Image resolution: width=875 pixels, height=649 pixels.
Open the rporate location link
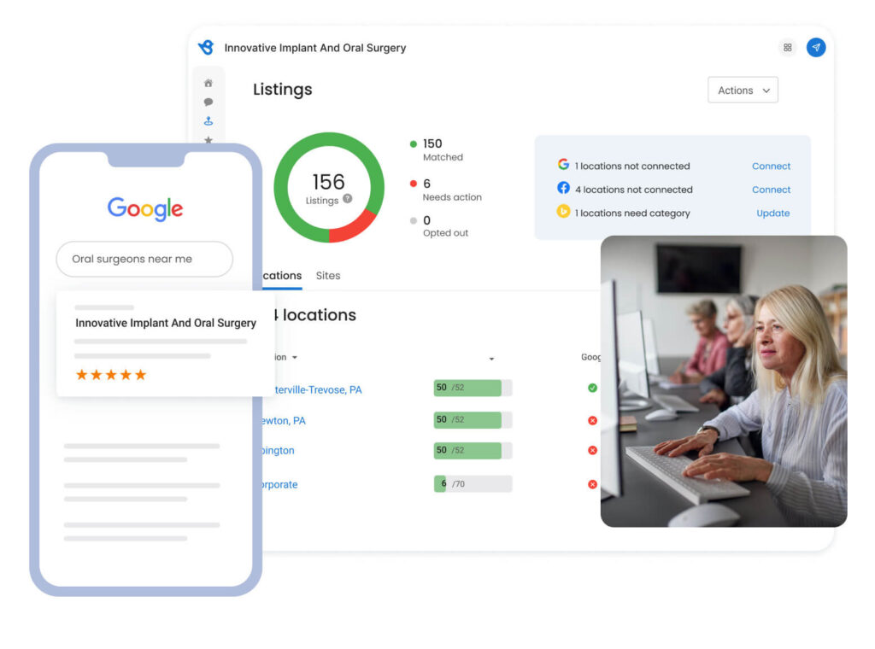pyautogui.click(x=279, y=484)
